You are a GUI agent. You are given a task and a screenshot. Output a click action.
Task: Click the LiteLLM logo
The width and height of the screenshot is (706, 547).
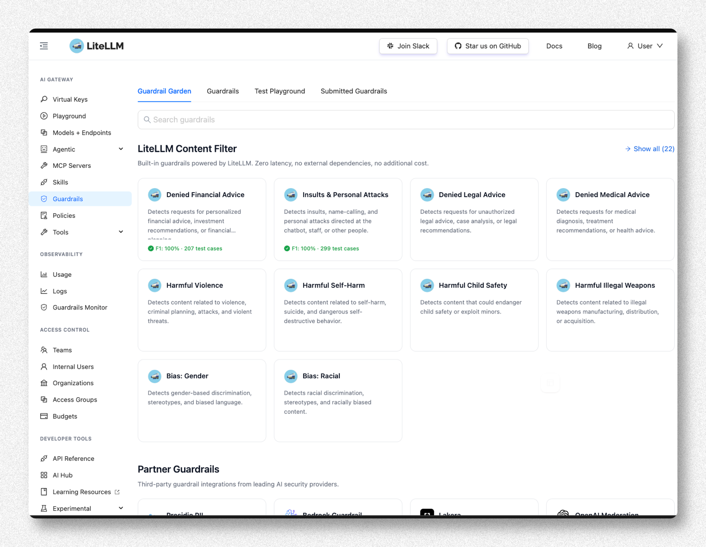(96, 46)
